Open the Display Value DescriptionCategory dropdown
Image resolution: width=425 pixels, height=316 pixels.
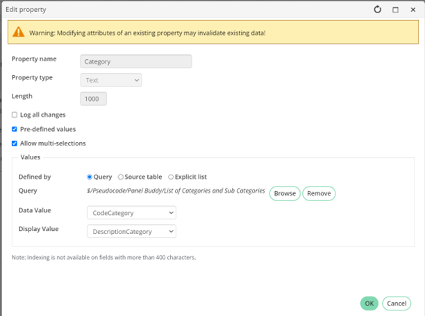tap(131, 231)
